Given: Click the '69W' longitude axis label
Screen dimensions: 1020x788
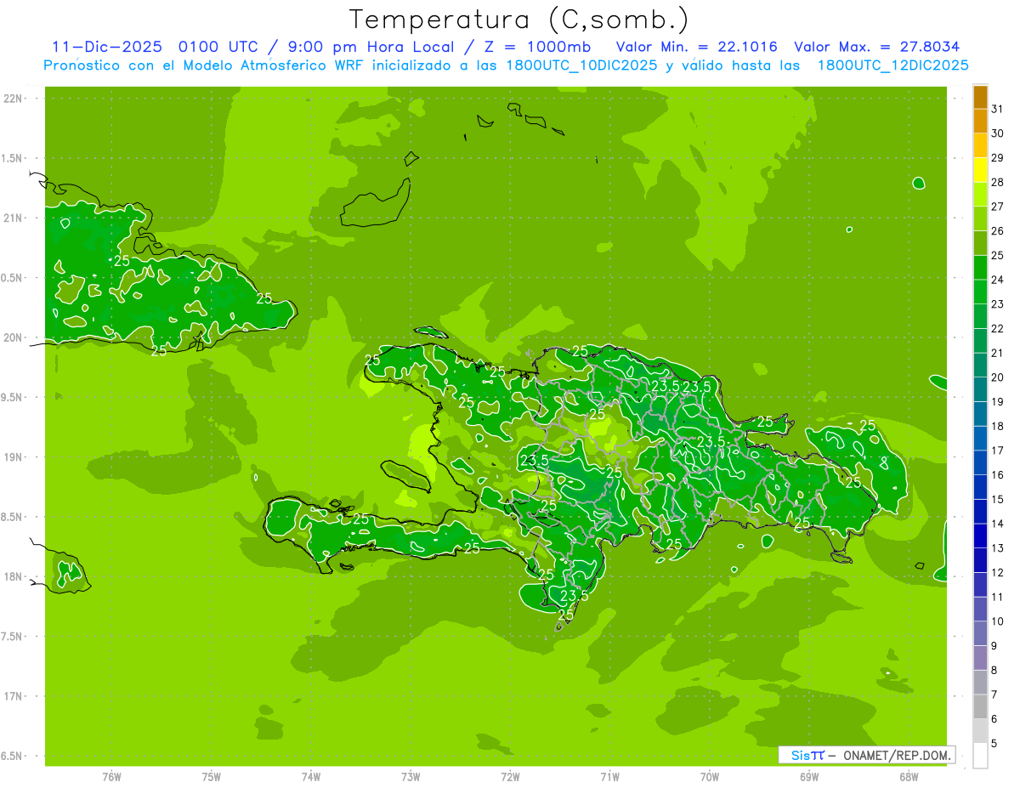Looking at the screenshot, I should [809, 776].
